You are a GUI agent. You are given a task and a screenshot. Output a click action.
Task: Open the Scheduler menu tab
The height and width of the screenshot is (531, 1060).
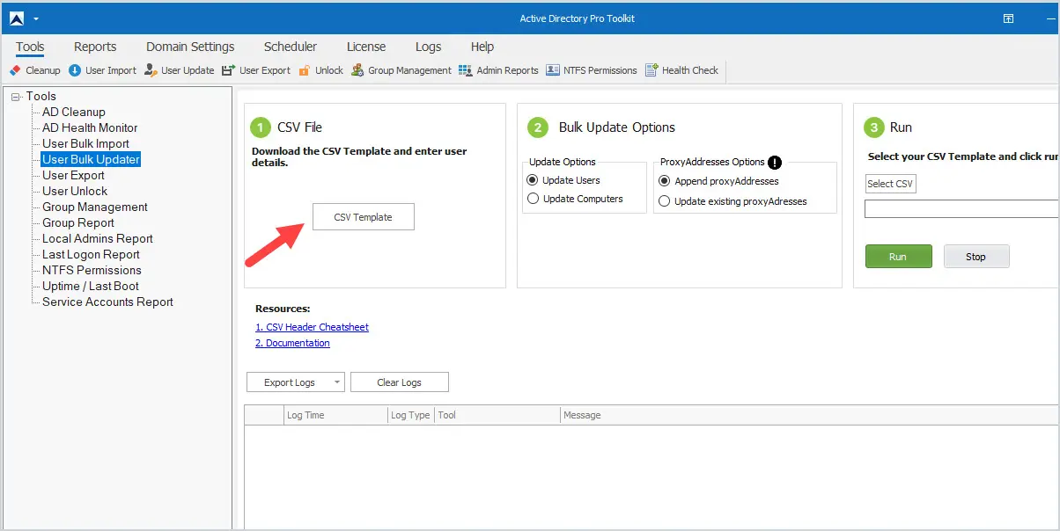tap(291, 47)
